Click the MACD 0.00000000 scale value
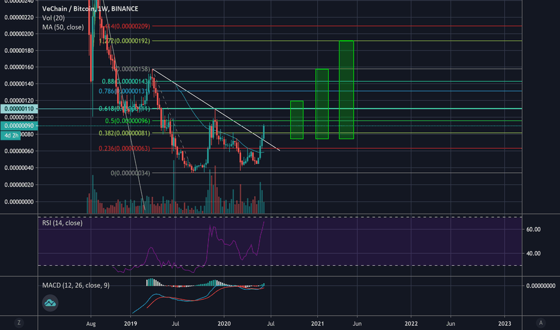Viewport: 560px width, 330px height. [x=541, y=286]
